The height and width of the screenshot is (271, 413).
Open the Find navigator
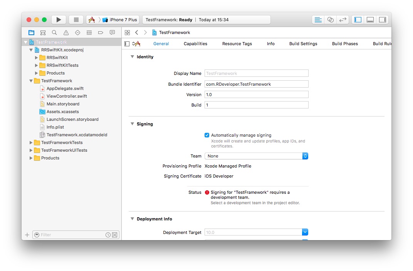(54, 32)
